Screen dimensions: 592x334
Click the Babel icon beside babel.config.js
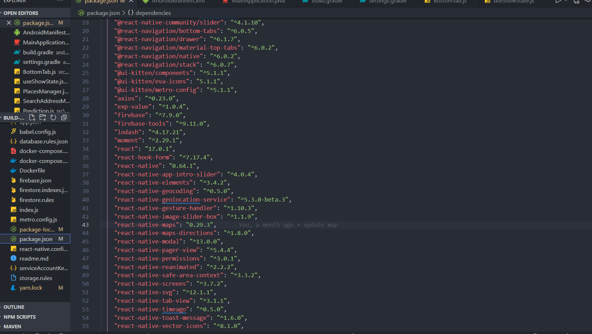[13, 131]
